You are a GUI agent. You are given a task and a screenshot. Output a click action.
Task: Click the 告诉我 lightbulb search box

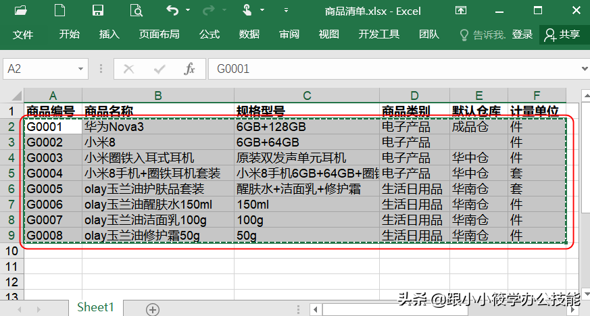[x=483, y=35]
